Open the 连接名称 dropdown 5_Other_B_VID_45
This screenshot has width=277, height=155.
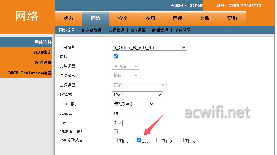coord(150,47)
